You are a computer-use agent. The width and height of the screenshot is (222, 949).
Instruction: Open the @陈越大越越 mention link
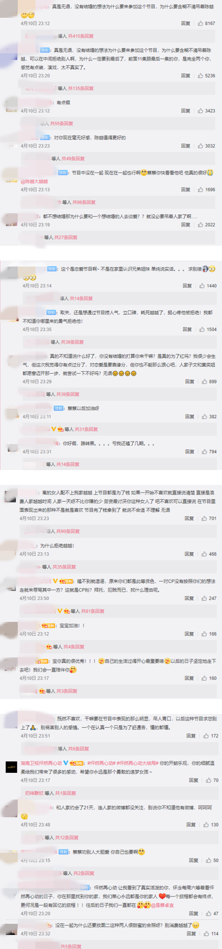point(34,181)
